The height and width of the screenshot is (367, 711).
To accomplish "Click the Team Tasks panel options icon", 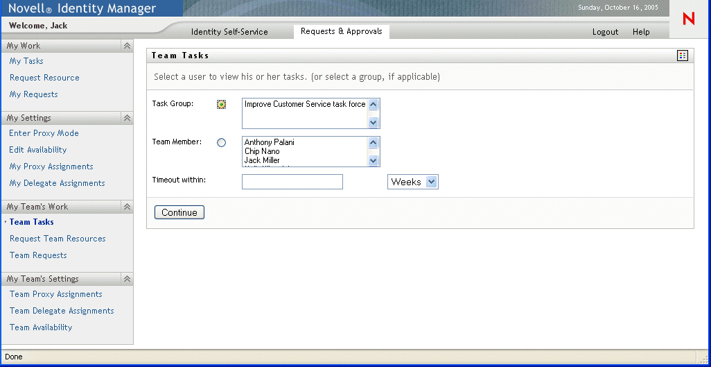I will point(683,56).
